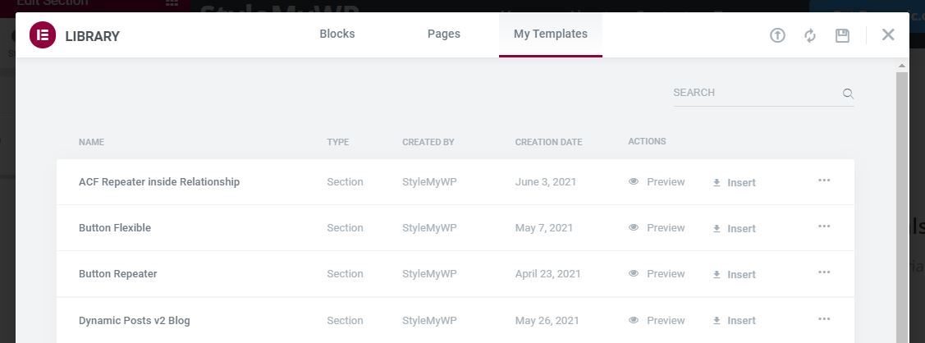Click the sync library refresh icon
This screenshot has width=925, height=343.
click(810, 35)
